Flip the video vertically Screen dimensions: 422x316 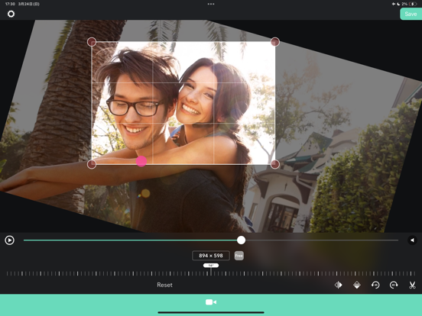coord(357,285)
